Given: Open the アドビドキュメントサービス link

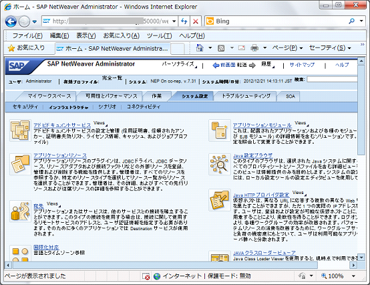Looking at the screenshot, I should click(x=62, y=125).
